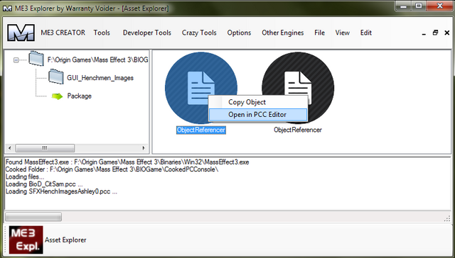Open the Other Engines menu
This screenshot has width=455, height=258.
(283, 33)
